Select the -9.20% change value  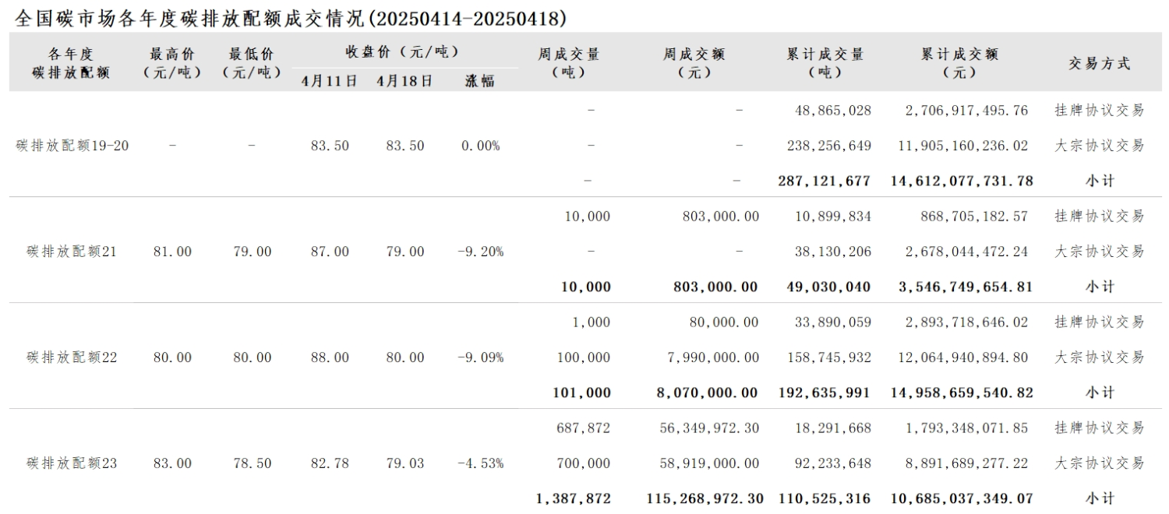click(481, 252)
